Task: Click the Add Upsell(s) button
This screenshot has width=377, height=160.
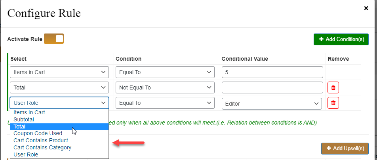Action: click(345, 149)
